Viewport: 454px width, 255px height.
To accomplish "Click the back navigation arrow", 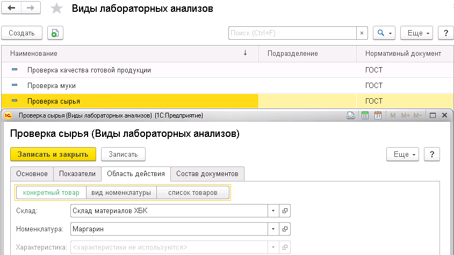I will click(x=11, y=9).
